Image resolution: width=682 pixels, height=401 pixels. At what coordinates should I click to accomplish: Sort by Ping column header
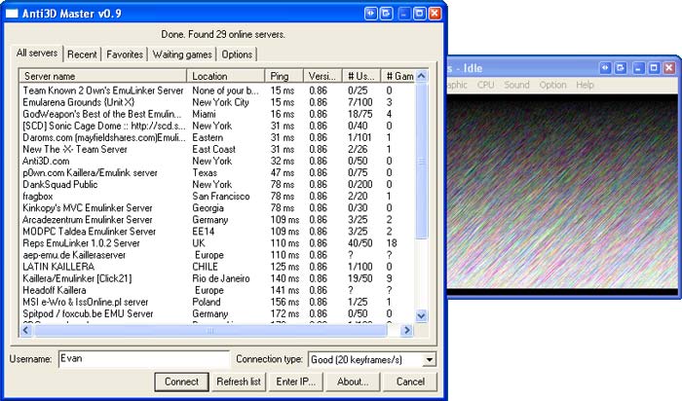(x=284, y=76)
